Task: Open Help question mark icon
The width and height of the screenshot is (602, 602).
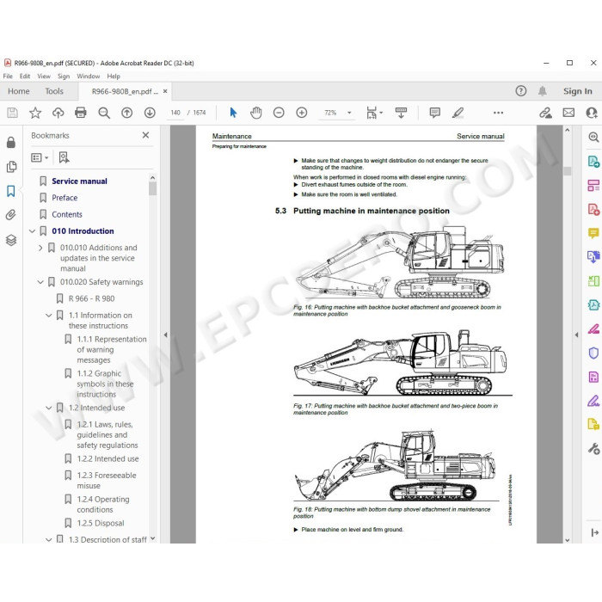Action: [521, 91]
